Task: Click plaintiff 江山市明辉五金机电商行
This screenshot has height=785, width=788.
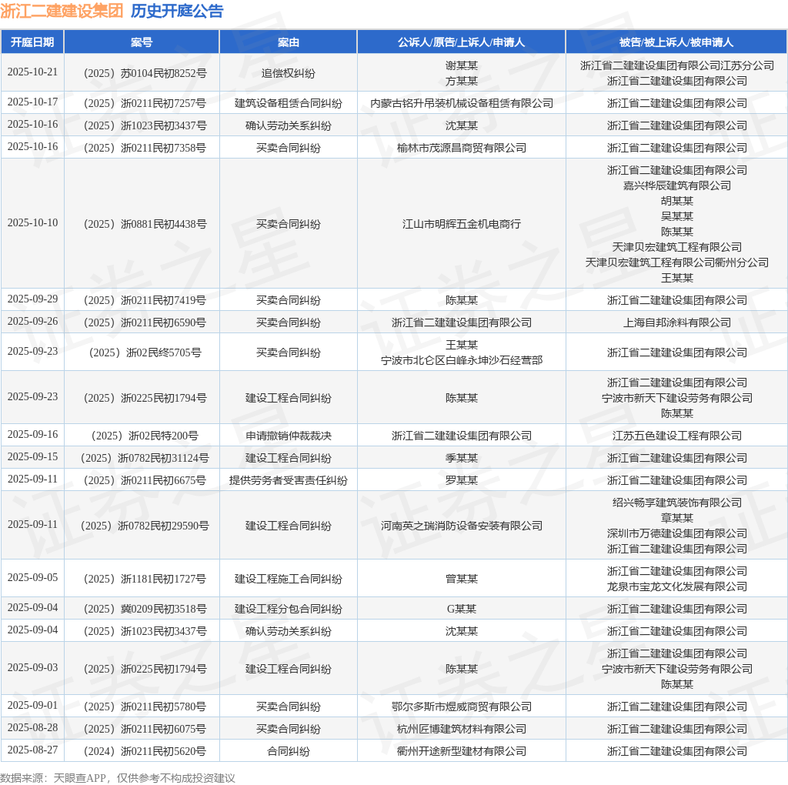Action: [462, 224]
